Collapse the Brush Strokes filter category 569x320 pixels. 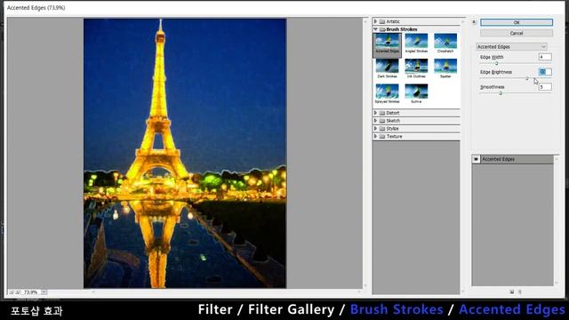click(375, 29)
